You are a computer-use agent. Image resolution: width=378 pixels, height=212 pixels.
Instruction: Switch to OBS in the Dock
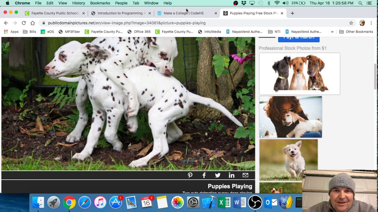[x=255, y=203]
